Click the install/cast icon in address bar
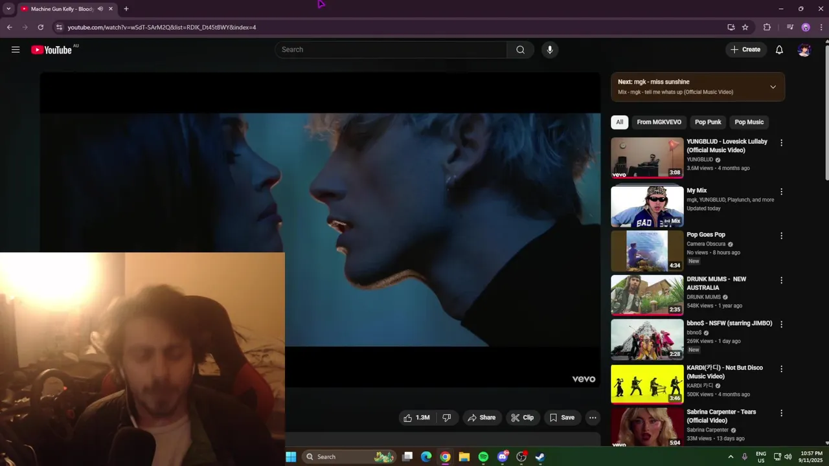 coord(731,27)
